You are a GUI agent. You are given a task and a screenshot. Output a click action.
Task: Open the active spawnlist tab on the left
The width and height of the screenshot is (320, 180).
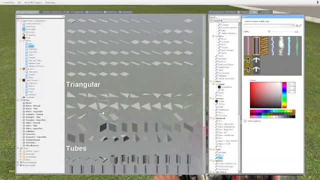pos(27,12)
